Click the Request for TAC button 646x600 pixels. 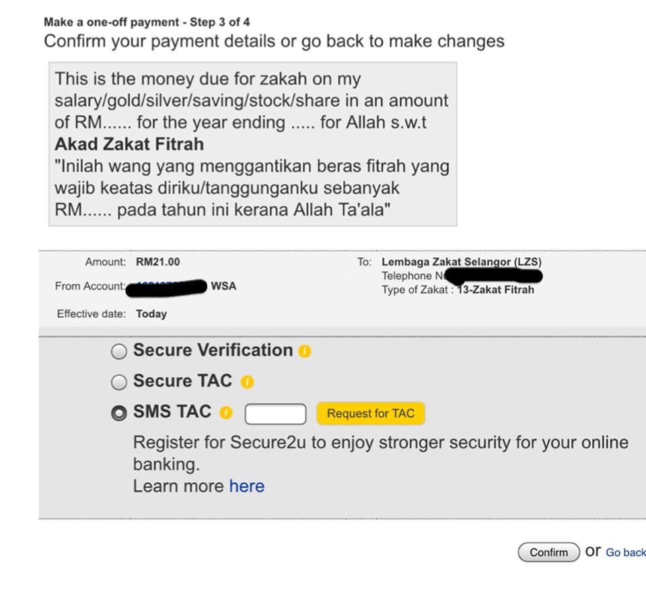370,413
